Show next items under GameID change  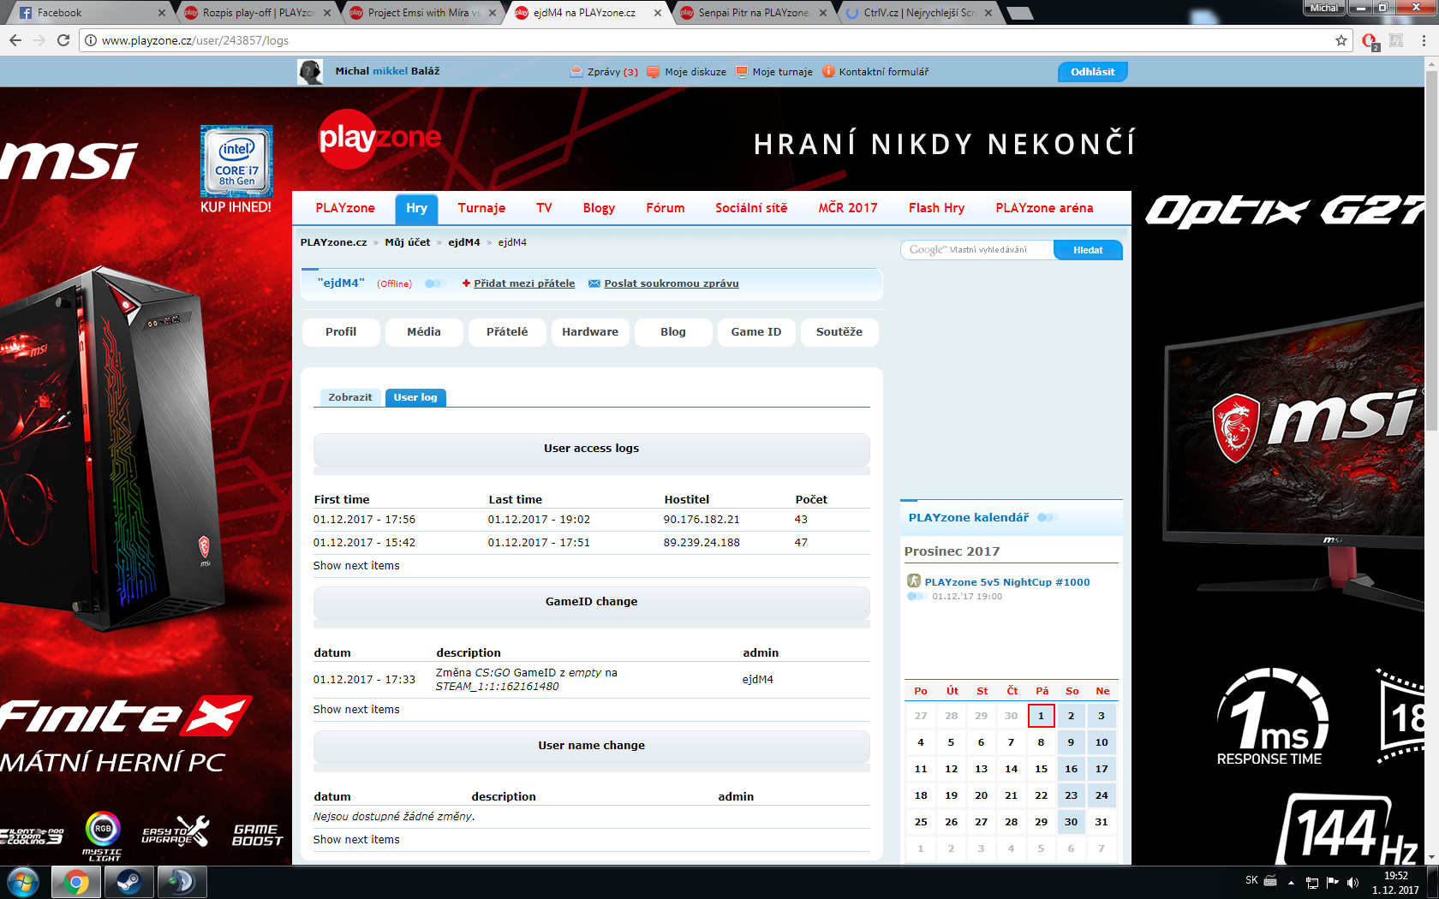point(356,710)
